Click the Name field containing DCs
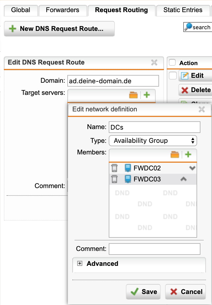Viewport: 212px width, 305px height. 154,127
